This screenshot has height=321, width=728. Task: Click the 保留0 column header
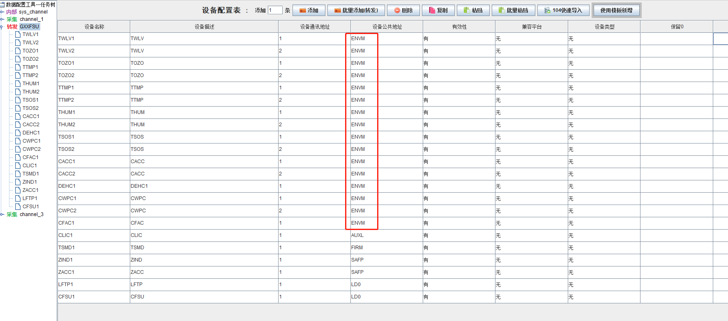click(x=677, y=27)
